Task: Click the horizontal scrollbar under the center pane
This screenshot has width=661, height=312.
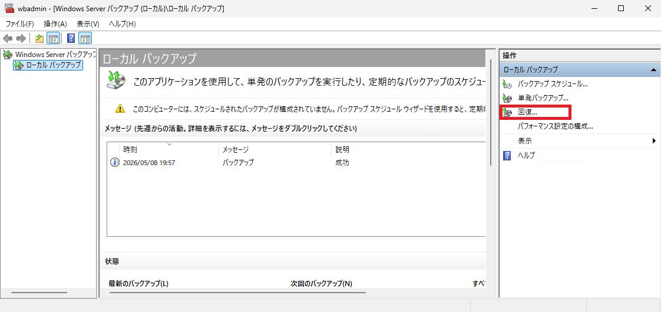Action: 237,292
